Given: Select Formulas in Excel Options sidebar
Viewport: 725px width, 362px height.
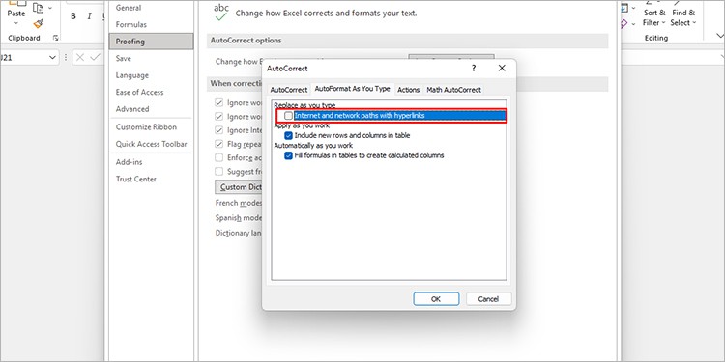Looking at the screenshot, I should (151, 24).
